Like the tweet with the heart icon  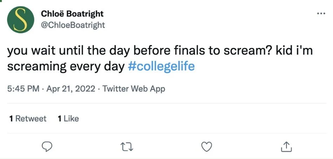(207, 147)
